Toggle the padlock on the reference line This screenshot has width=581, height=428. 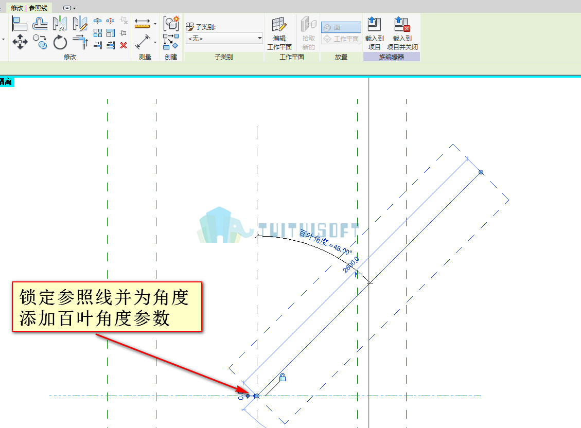(283, 377)
